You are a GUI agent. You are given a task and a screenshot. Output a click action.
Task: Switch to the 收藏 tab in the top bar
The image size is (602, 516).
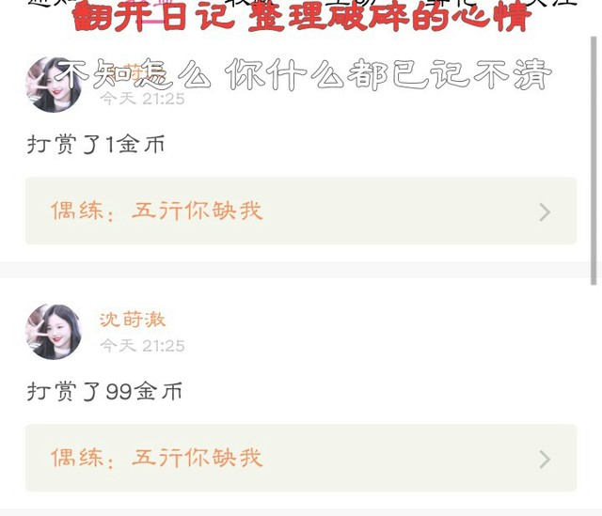pyautogui.click(x=251, y=3)
